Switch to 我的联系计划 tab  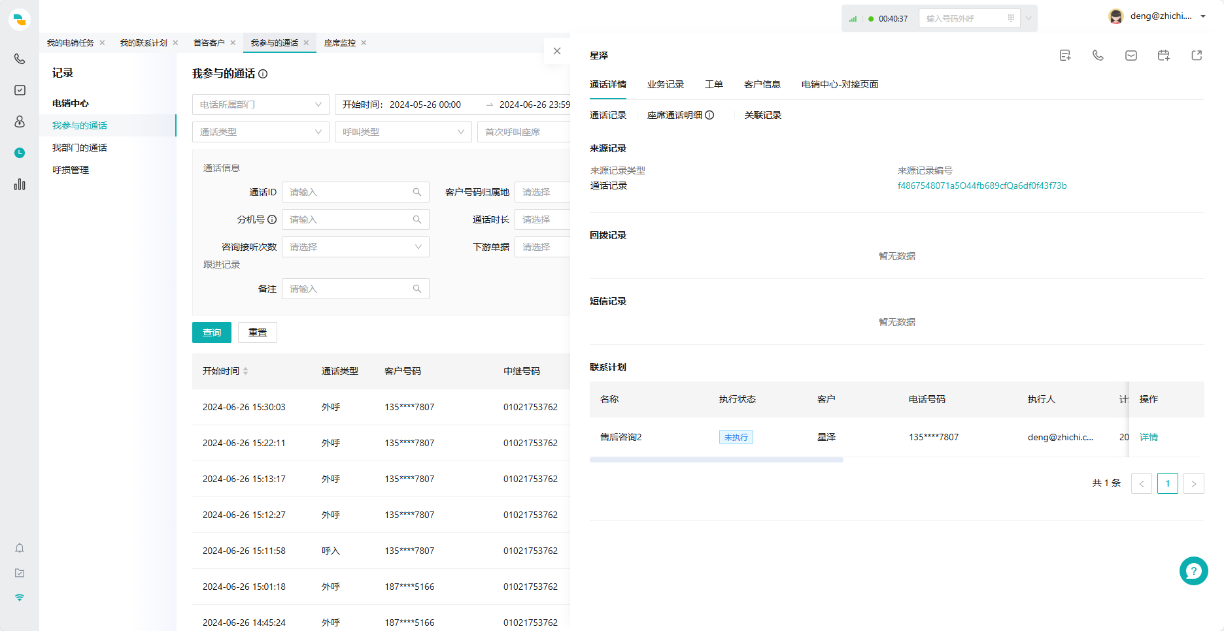144,43
